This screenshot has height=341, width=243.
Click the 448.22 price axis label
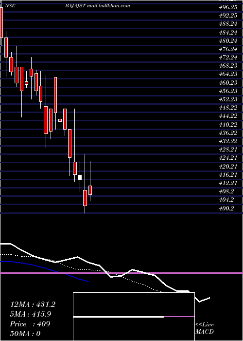(228, 108)
